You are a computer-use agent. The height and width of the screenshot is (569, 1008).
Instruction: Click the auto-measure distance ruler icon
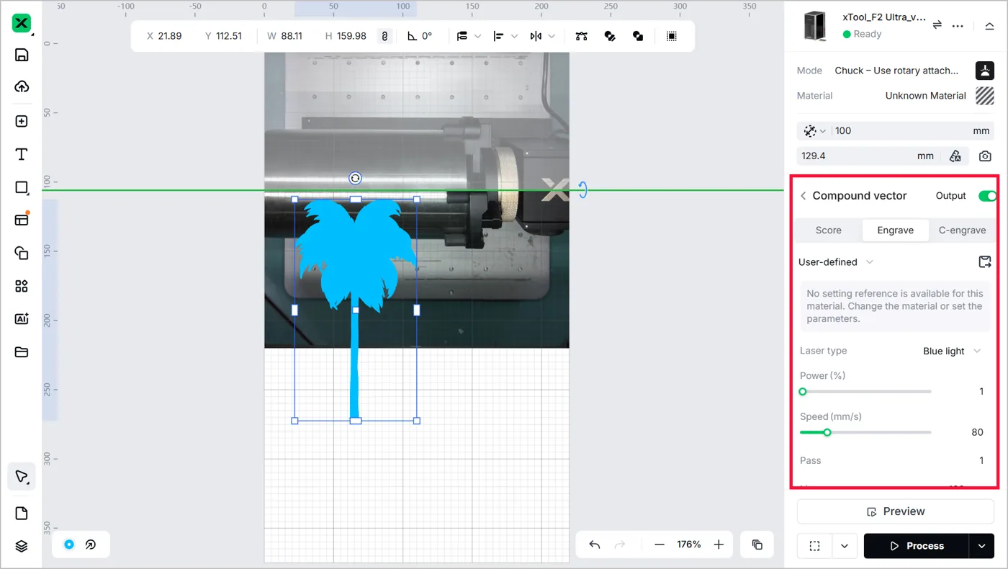click(x=955, y=156)
